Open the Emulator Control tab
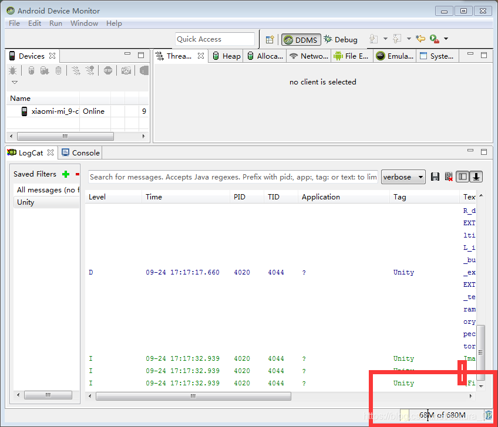Viewport: 498px width, 427px height. click(x=395, y=56)
